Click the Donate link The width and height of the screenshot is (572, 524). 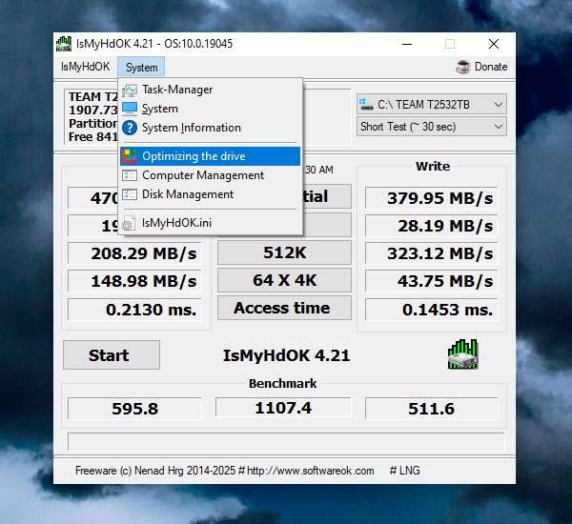(x=491, y=67)
